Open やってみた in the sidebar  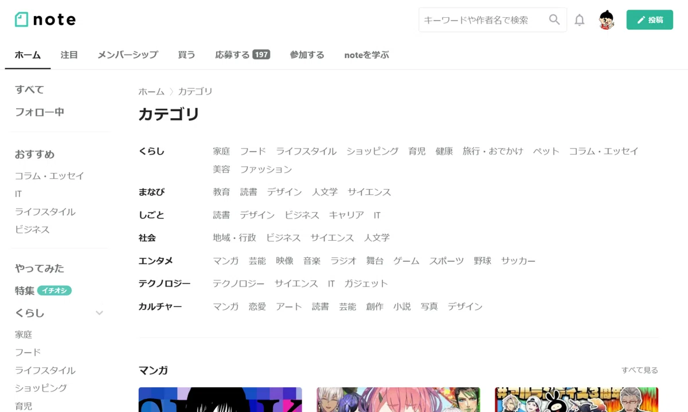pos(40,268)
